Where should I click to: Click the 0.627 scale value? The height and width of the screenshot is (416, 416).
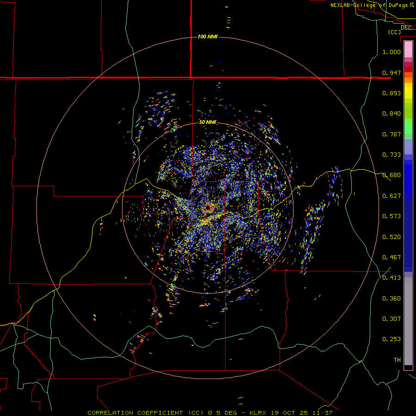(392, 196)
